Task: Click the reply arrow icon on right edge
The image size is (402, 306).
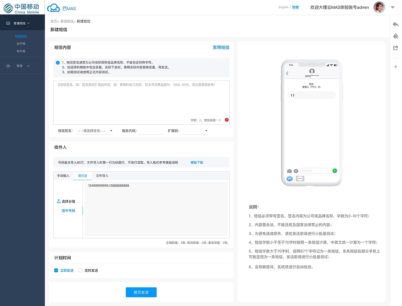Action: click(395, 24)
